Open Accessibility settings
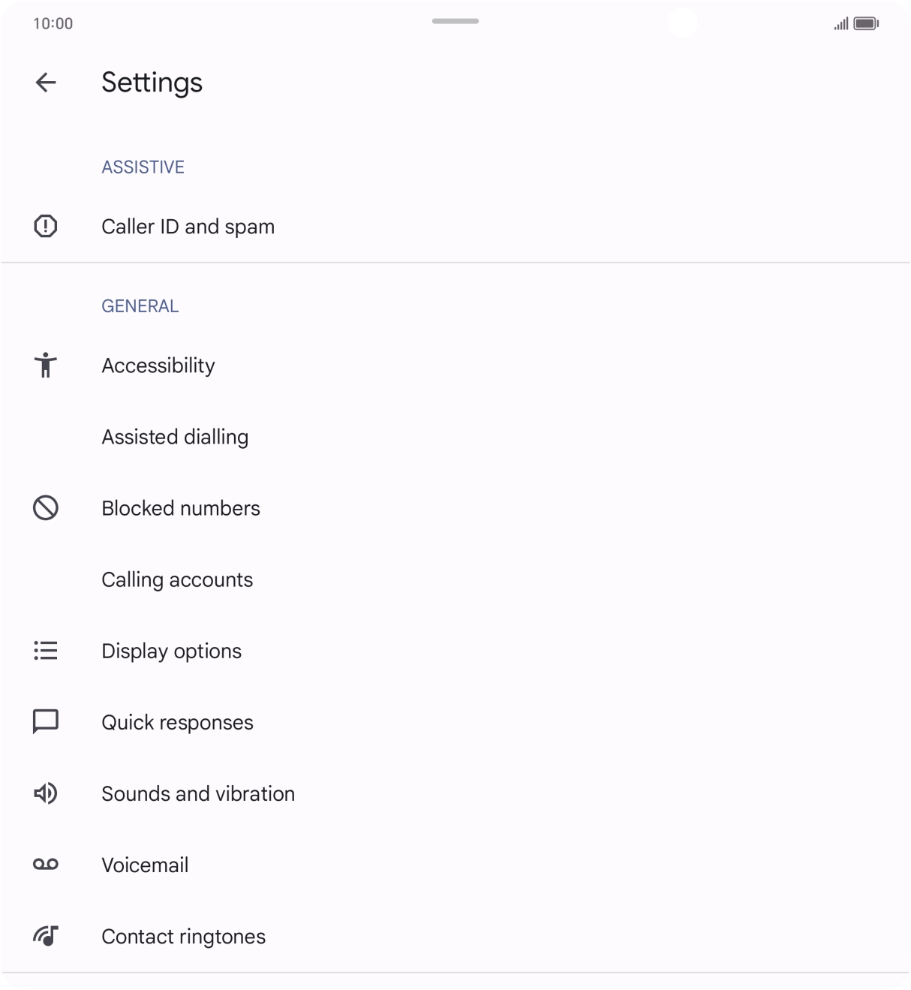 158,366
